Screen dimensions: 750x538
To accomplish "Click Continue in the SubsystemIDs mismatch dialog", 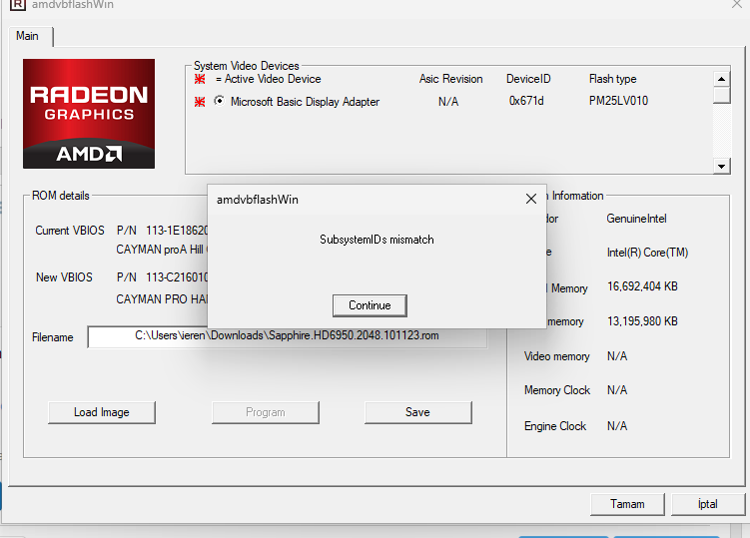I will coord(370,305).
